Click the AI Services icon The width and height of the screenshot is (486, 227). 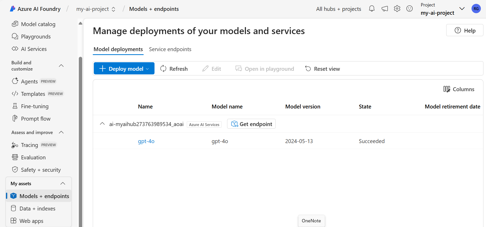15,49
